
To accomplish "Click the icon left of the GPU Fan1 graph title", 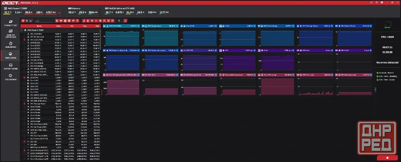I will [300, 51].
